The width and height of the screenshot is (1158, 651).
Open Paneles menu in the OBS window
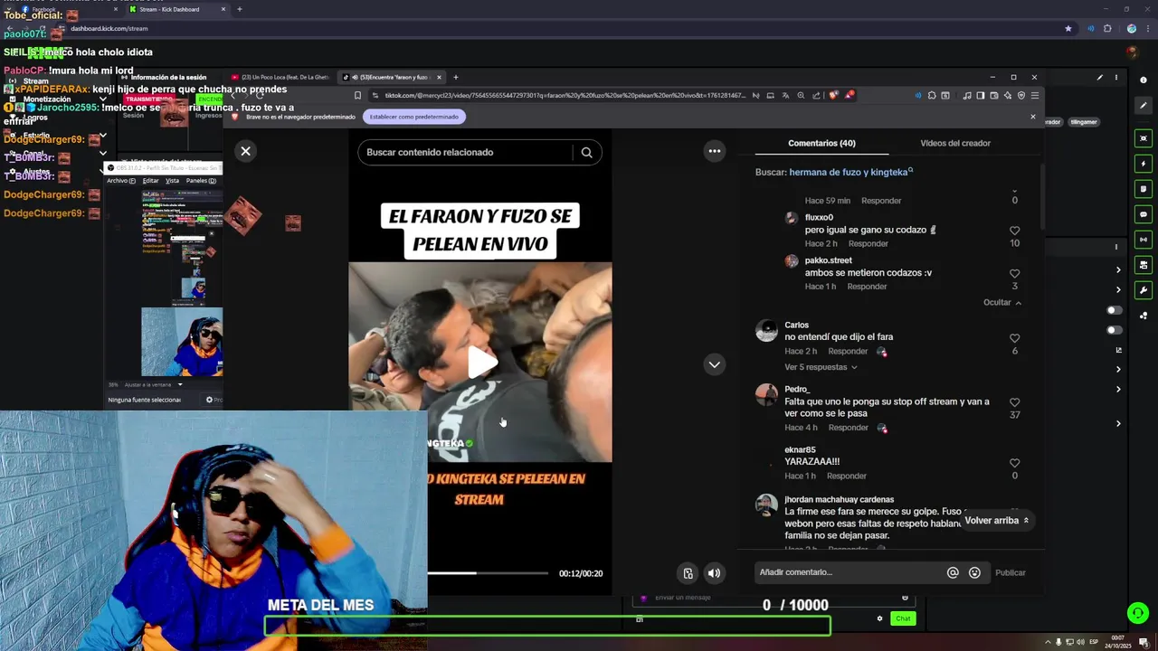coord(201,181)
